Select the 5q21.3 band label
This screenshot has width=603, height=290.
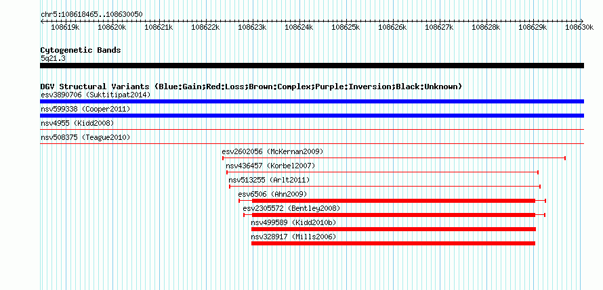tap(53, 58)
